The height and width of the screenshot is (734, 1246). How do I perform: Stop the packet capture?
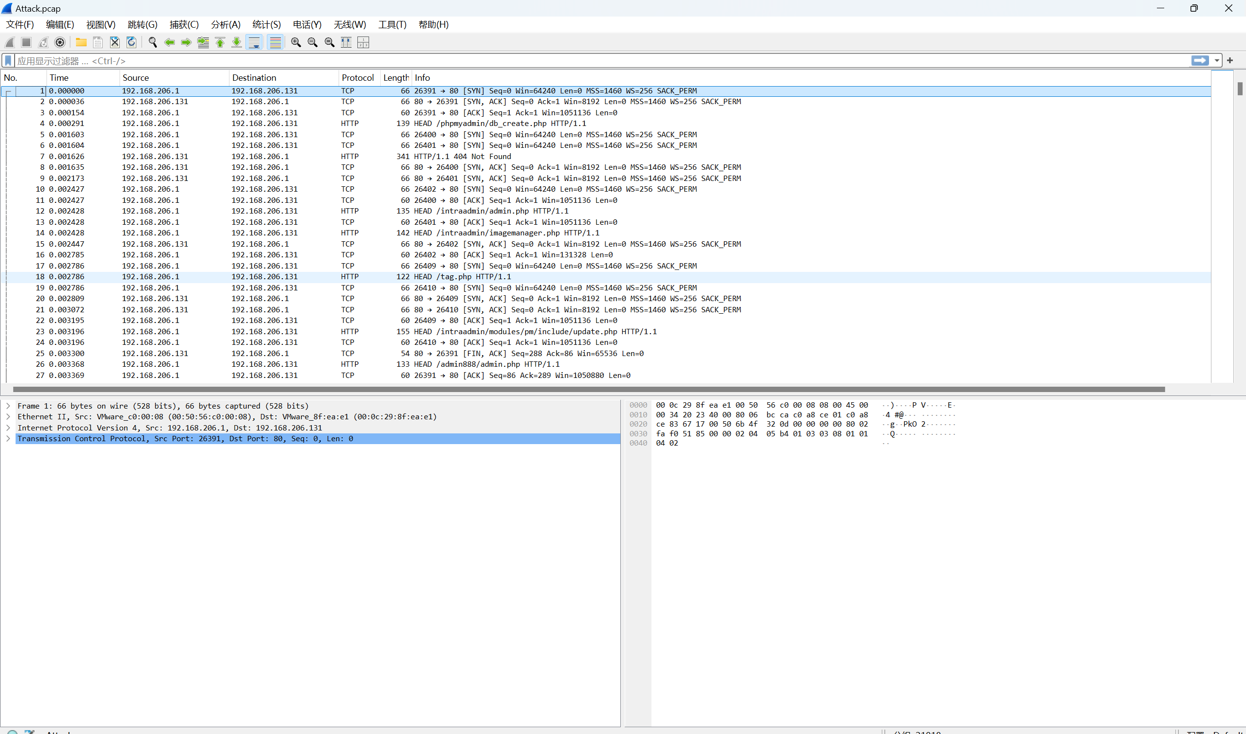[27, 42]
